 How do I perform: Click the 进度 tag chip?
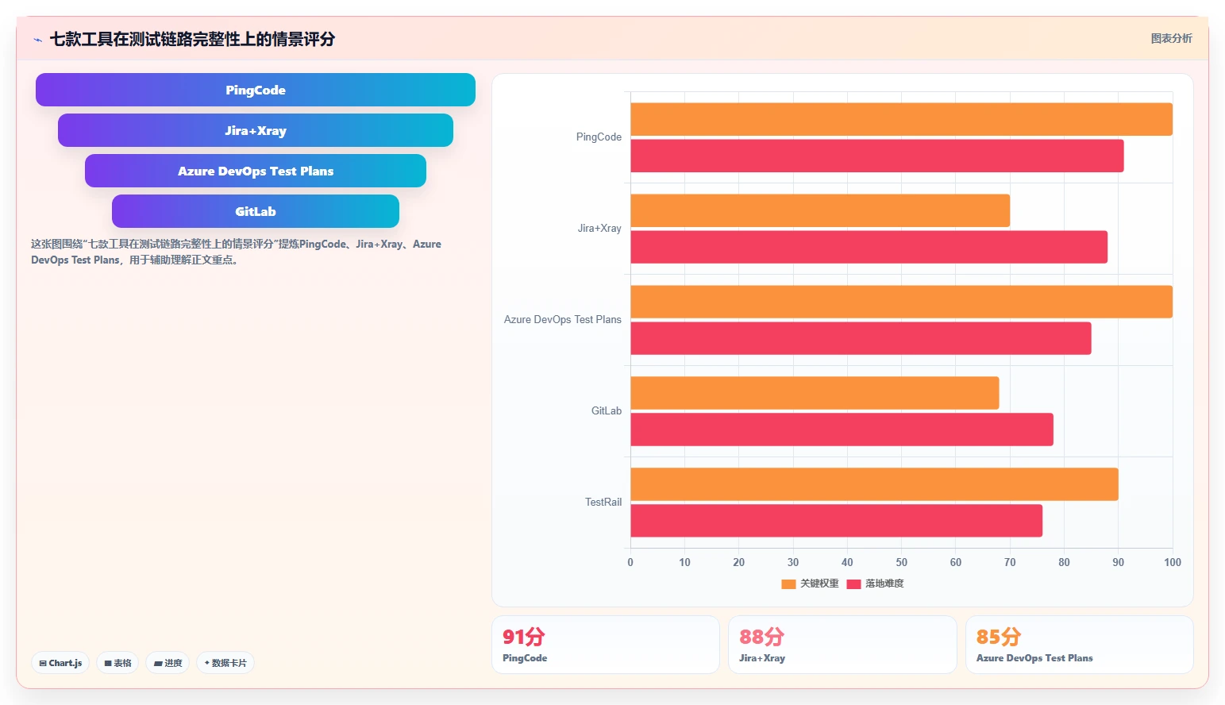[x=168, y=663]
